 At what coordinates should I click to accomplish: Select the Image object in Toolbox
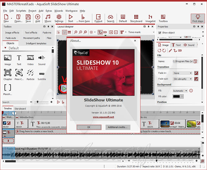[8, 58]
